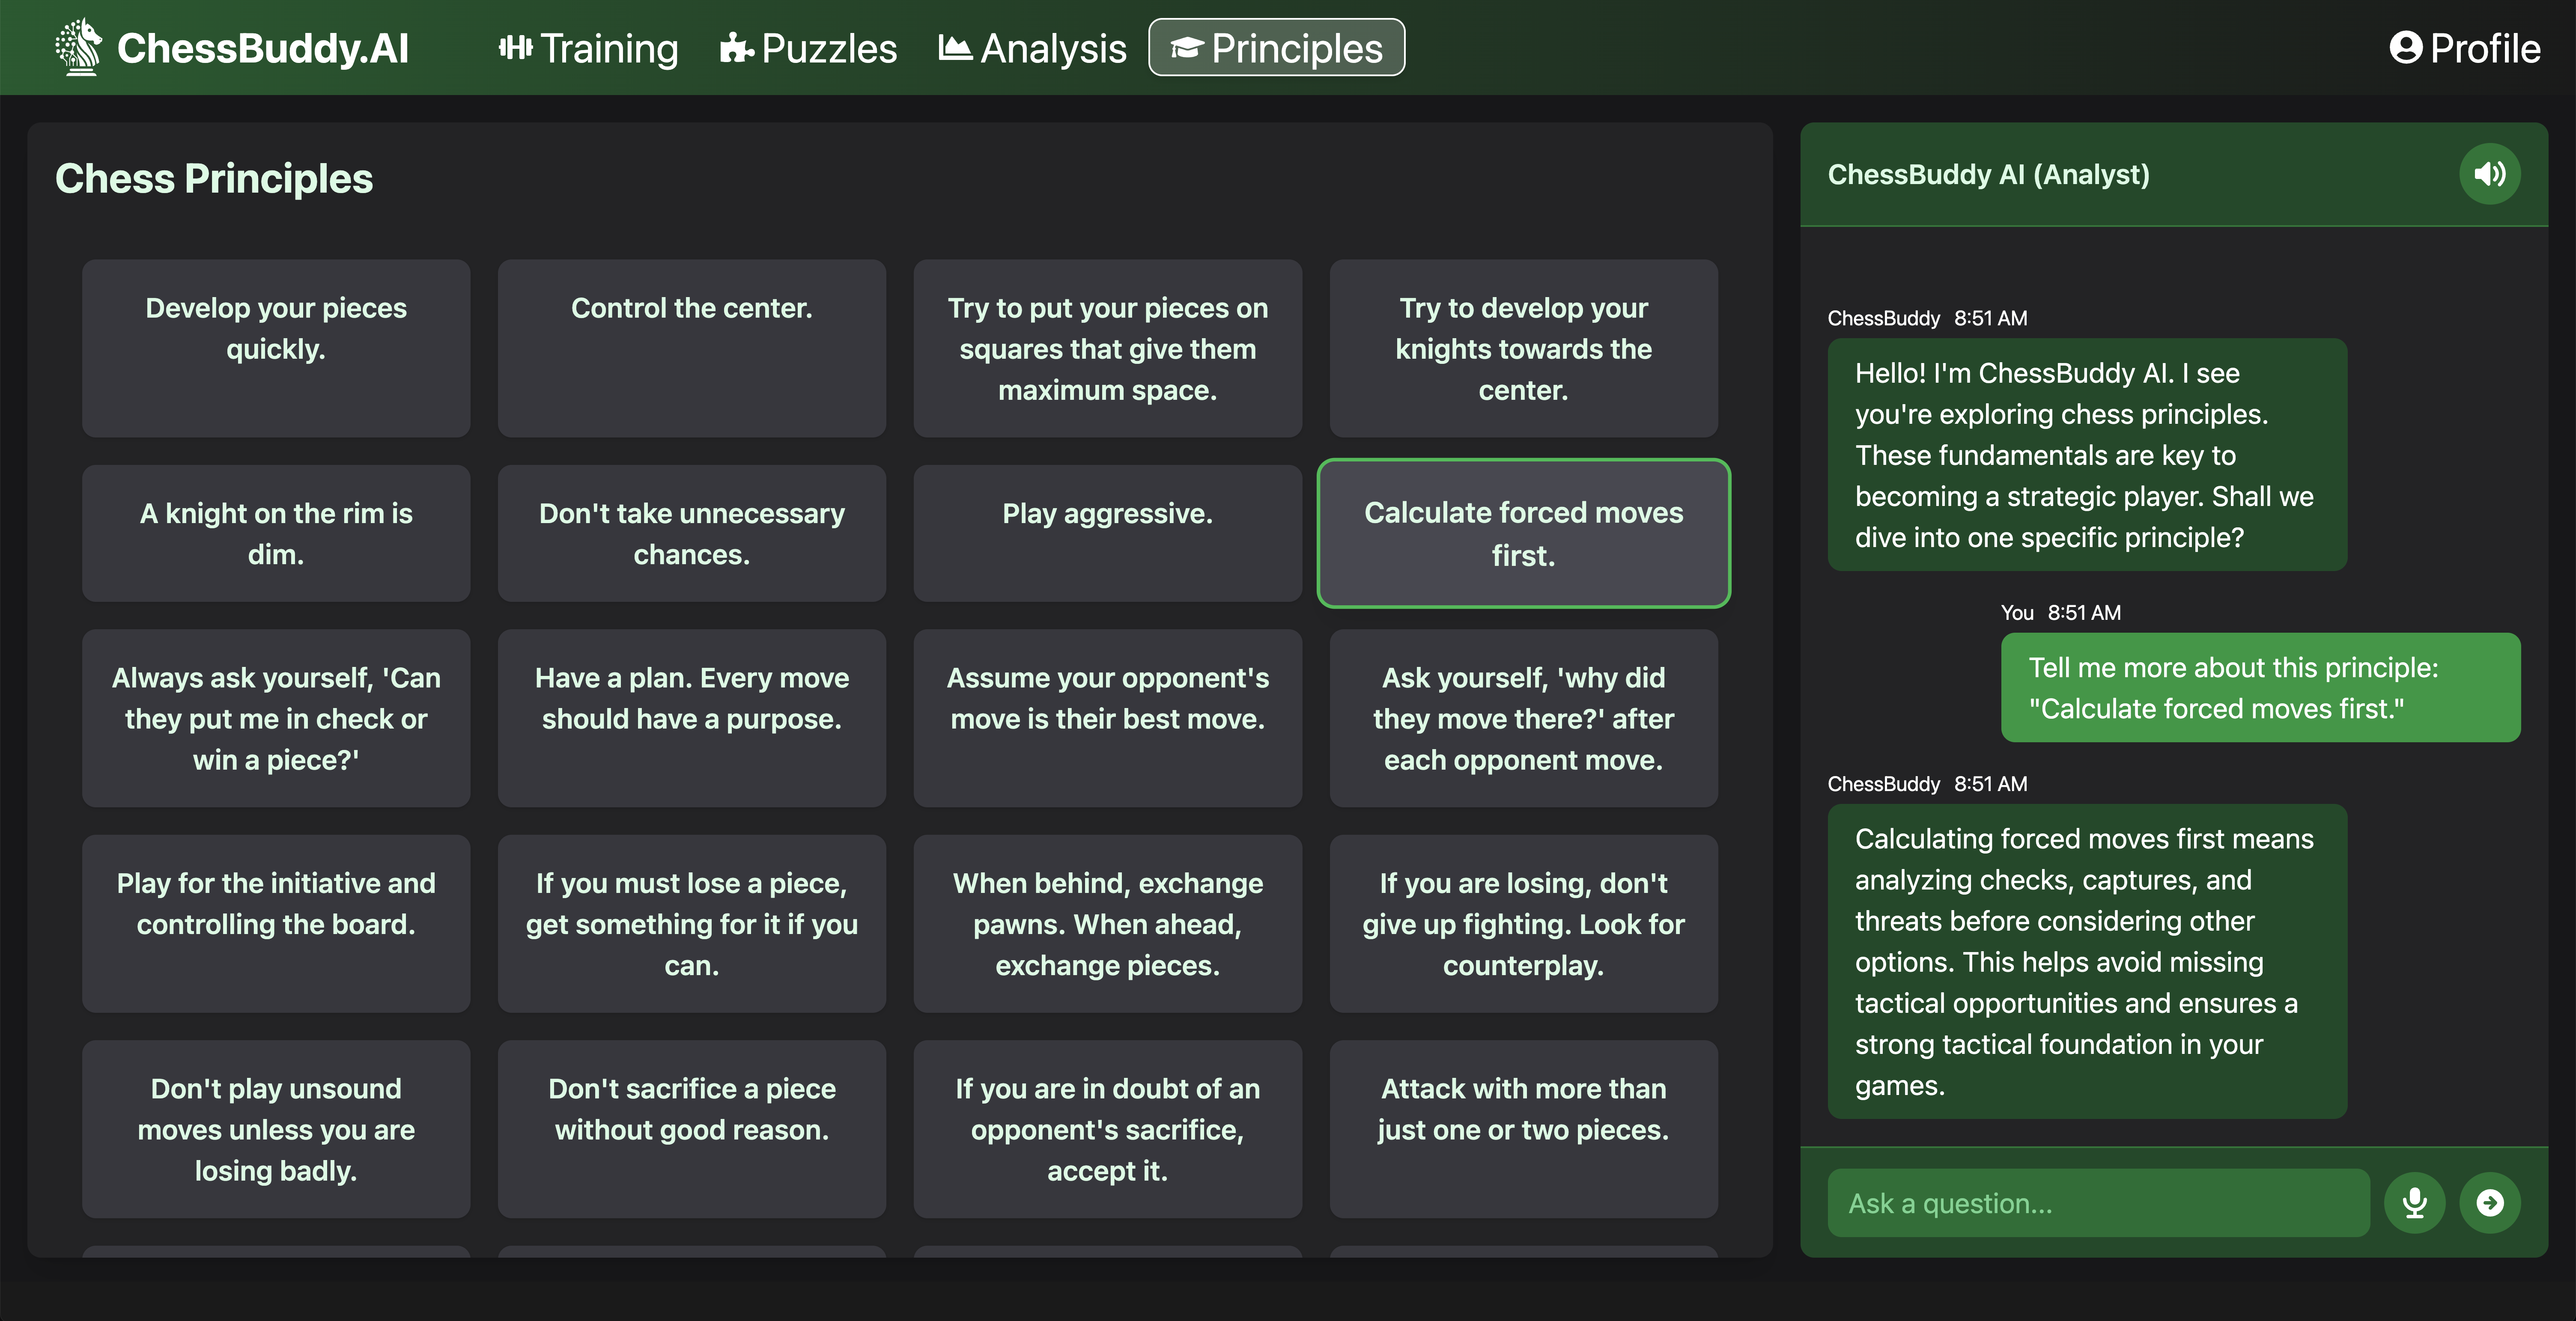Click the Principles graduation cap icon

(1186, 48)
